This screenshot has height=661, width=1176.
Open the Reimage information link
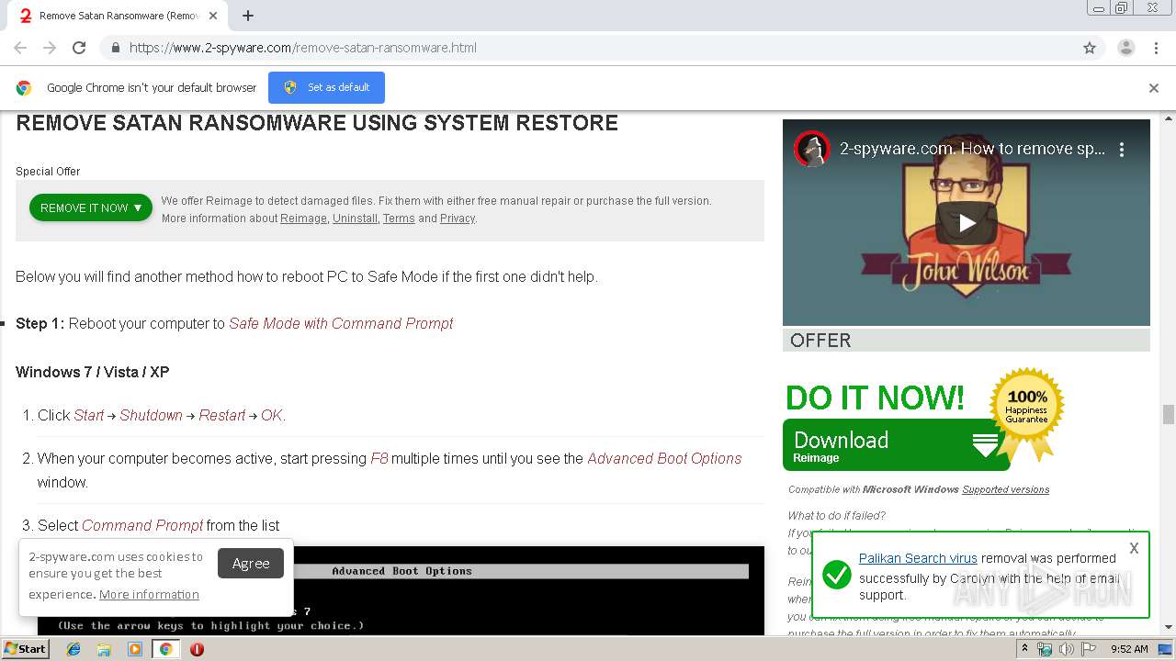click(x=303, y=218)
